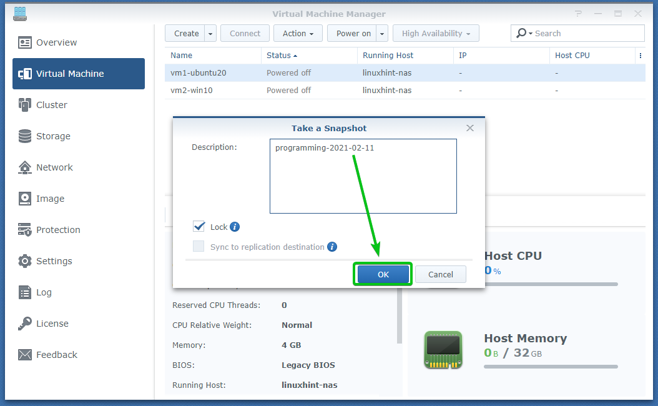This screenshot has height=406, width=658.
Task: Open the Network section icon
Action: coord(25,167)
